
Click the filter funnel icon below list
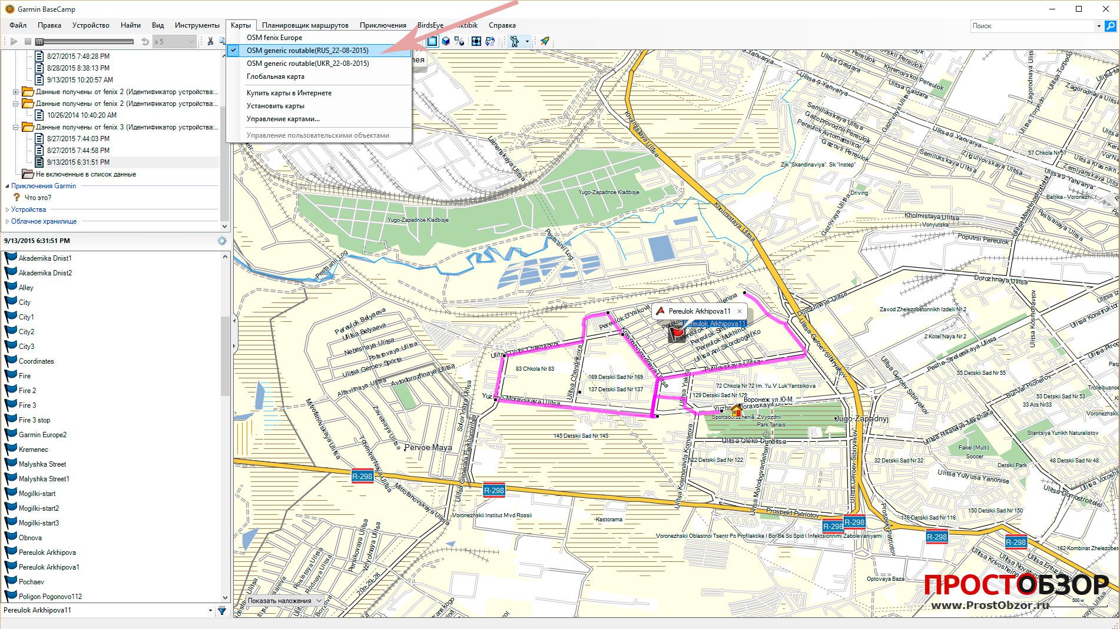(222, 611)
